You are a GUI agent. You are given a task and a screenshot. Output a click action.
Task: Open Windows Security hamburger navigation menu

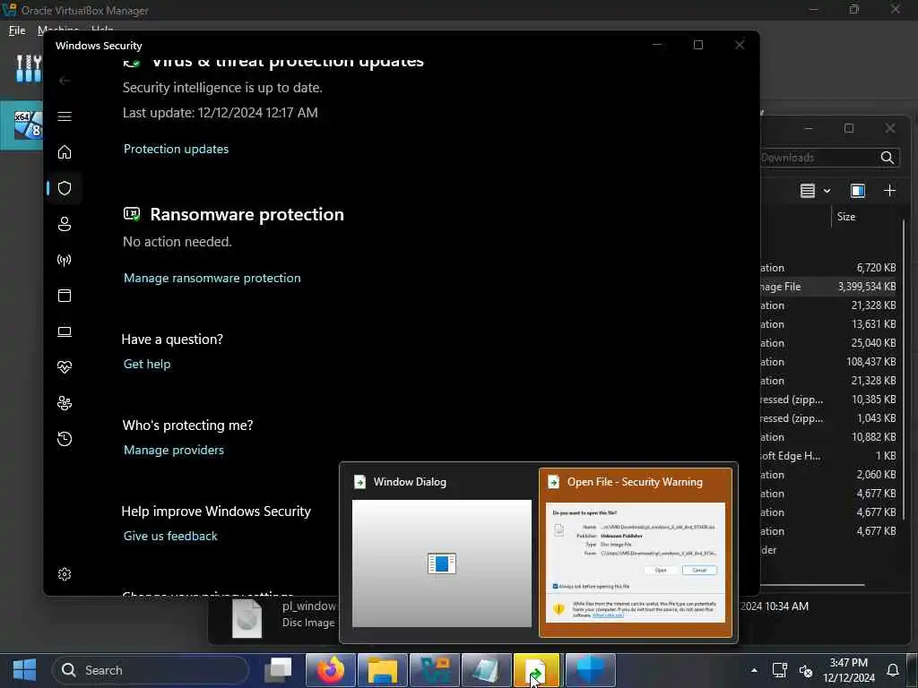[x=65, y=116]
